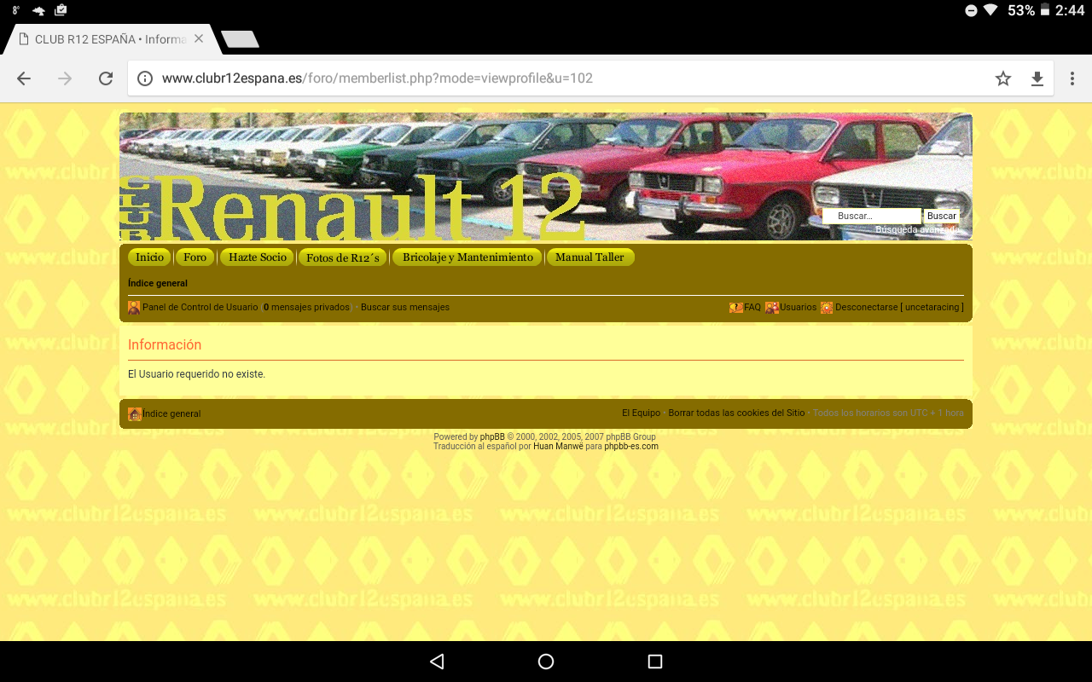This screenshot has width=1092, height=682.
Task: Click the Buscar search button
Action: pyautogui.click(x=941, y=216)
